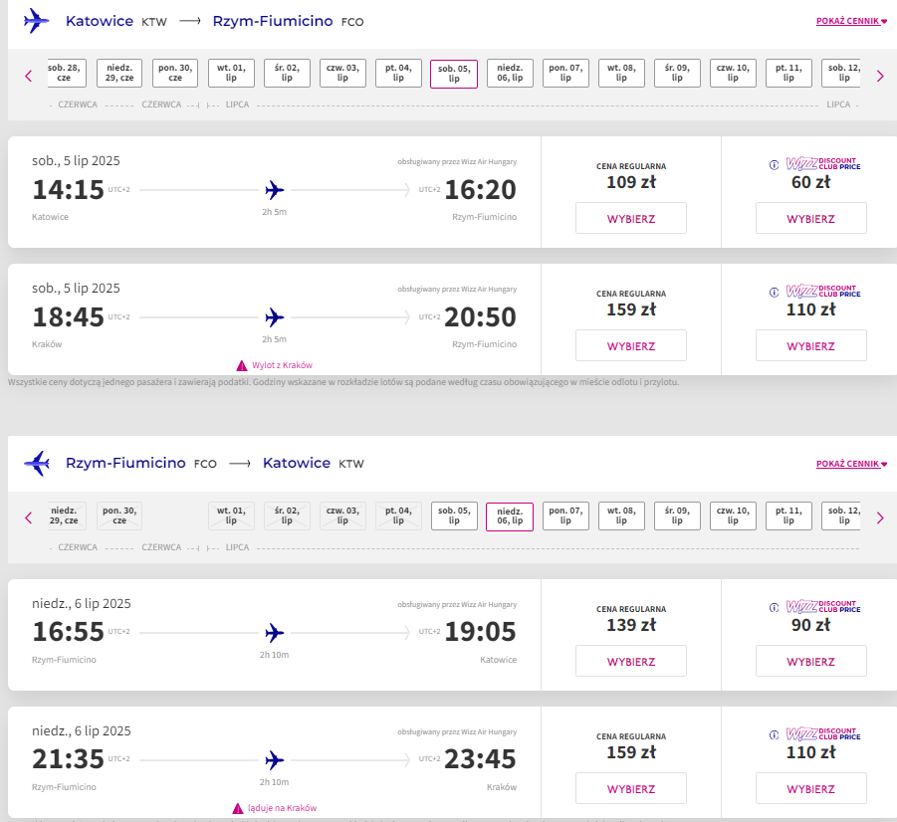Expand Pokaż cennik for Katowice to Rzym route

click(851, 21)
